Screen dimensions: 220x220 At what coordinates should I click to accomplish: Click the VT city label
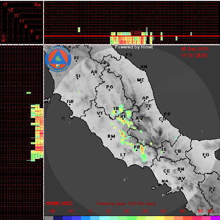(100, 113)
